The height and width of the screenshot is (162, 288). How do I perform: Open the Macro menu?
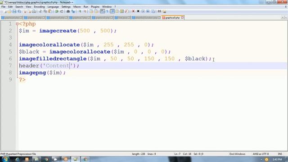point(77,7)
